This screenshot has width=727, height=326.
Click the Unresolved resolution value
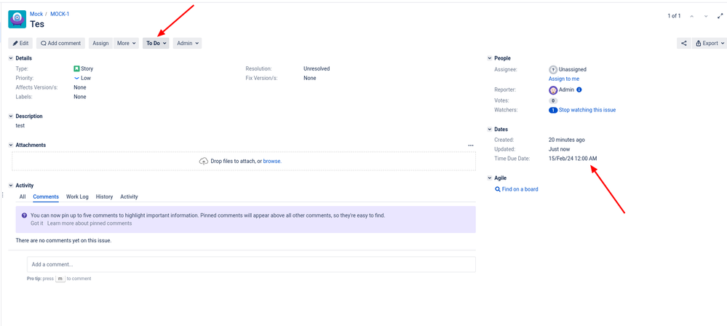(317, 68)
